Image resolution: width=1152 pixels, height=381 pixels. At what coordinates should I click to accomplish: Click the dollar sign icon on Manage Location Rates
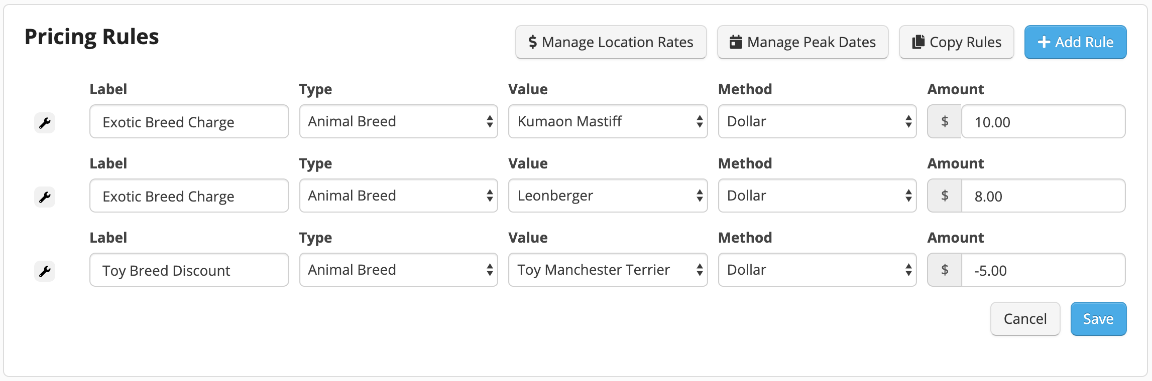[532, 42]
